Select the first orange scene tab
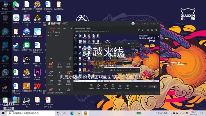The height and width of the screenshot is (116, 206). point(53,28)
